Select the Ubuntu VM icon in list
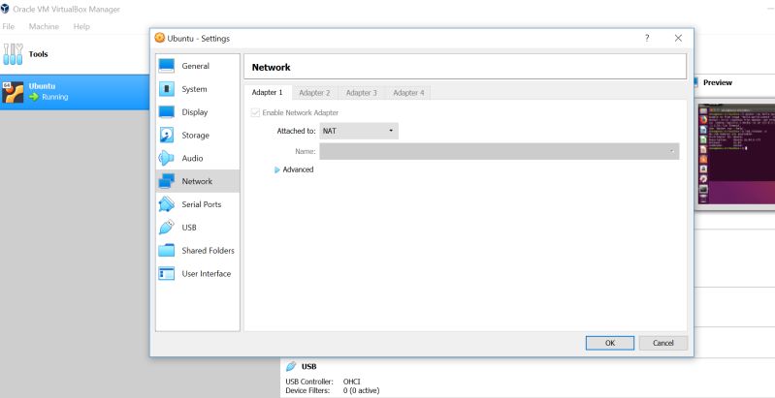775x398 pixels. tap(13, 92)
